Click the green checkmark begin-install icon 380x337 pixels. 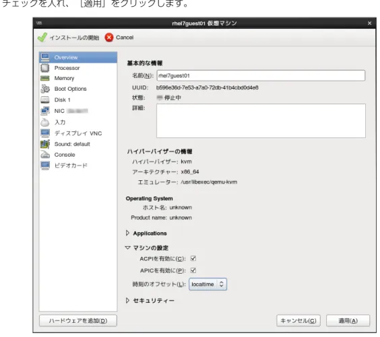42,38
